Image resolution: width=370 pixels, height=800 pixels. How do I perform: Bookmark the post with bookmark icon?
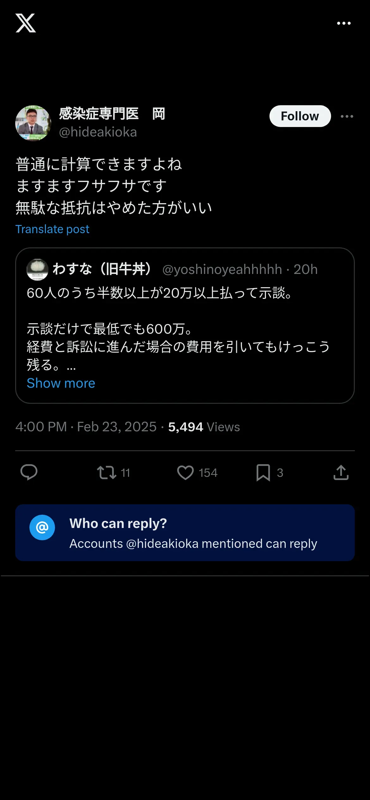point(263,473)
